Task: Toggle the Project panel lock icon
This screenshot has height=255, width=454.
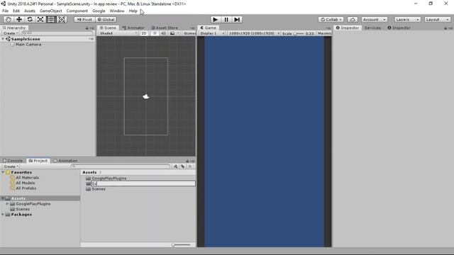Action: (x=187, y=161)
